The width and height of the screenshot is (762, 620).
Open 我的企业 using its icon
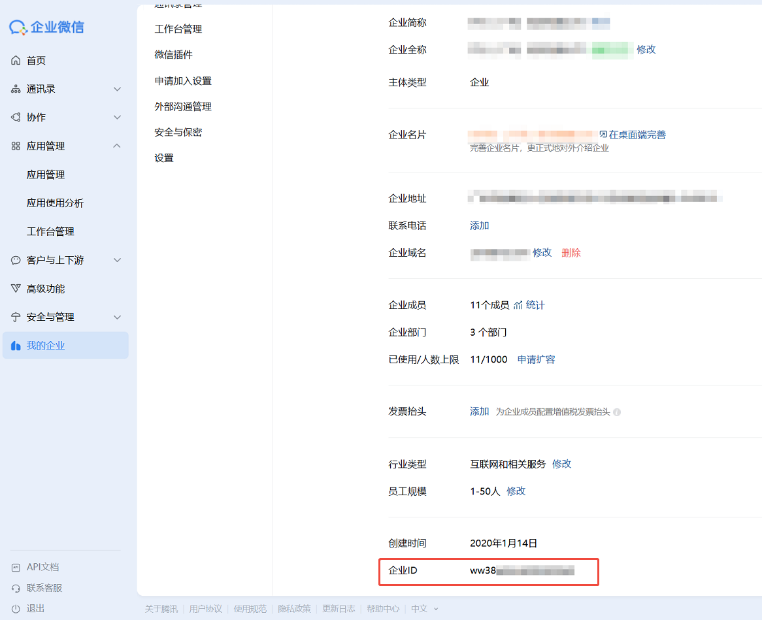(16, 345)
